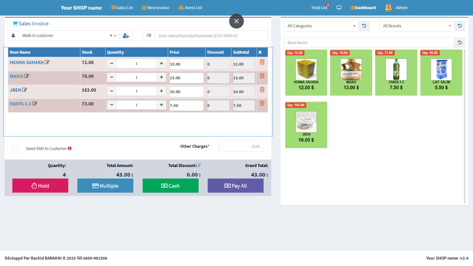Screen dimensions: 473x266
Task: Click the Pay All button
Action: (236, 186)
